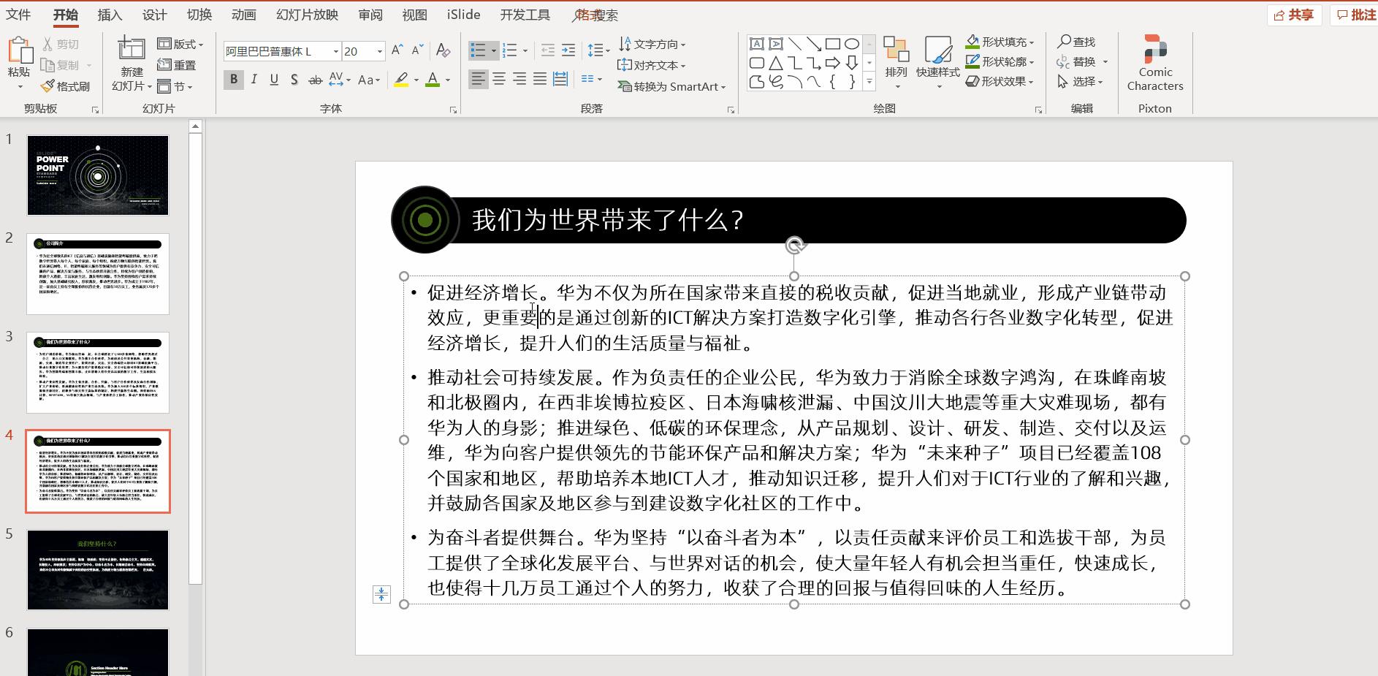
Task: Select slide 5 thumbnail in panel
Action: click(98, 570)
